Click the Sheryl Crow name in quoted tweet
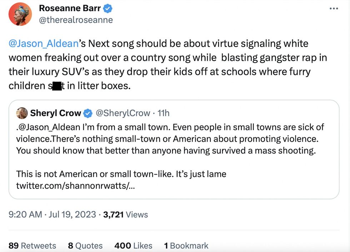This screenshot has height=252, width=350. click(56, 113)
